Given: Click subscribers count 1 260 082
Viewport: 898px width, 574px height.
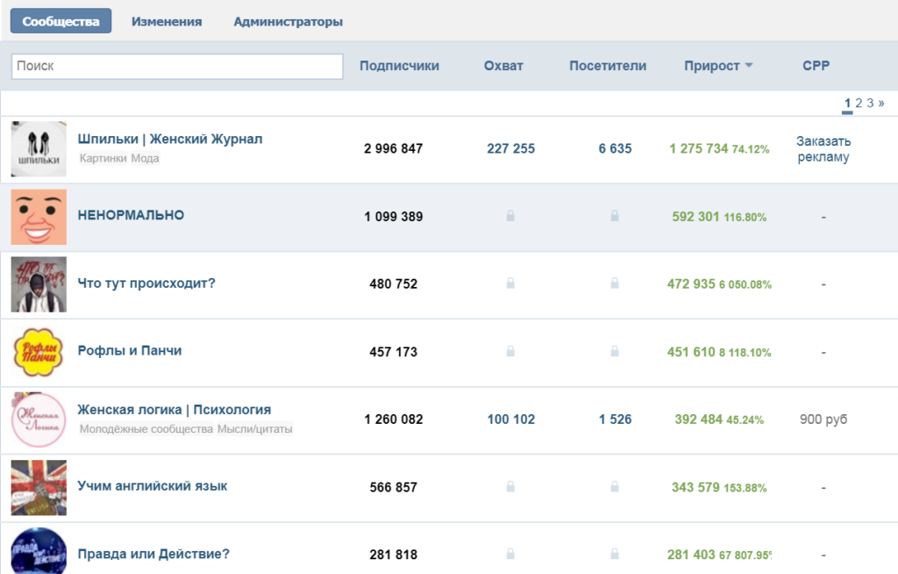Looking at the screenshot, I should [x=394, y=420].
